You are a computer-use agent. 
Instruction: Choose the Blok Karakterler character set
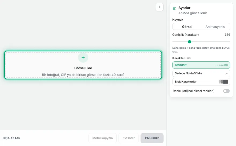[x=201, y=82]
